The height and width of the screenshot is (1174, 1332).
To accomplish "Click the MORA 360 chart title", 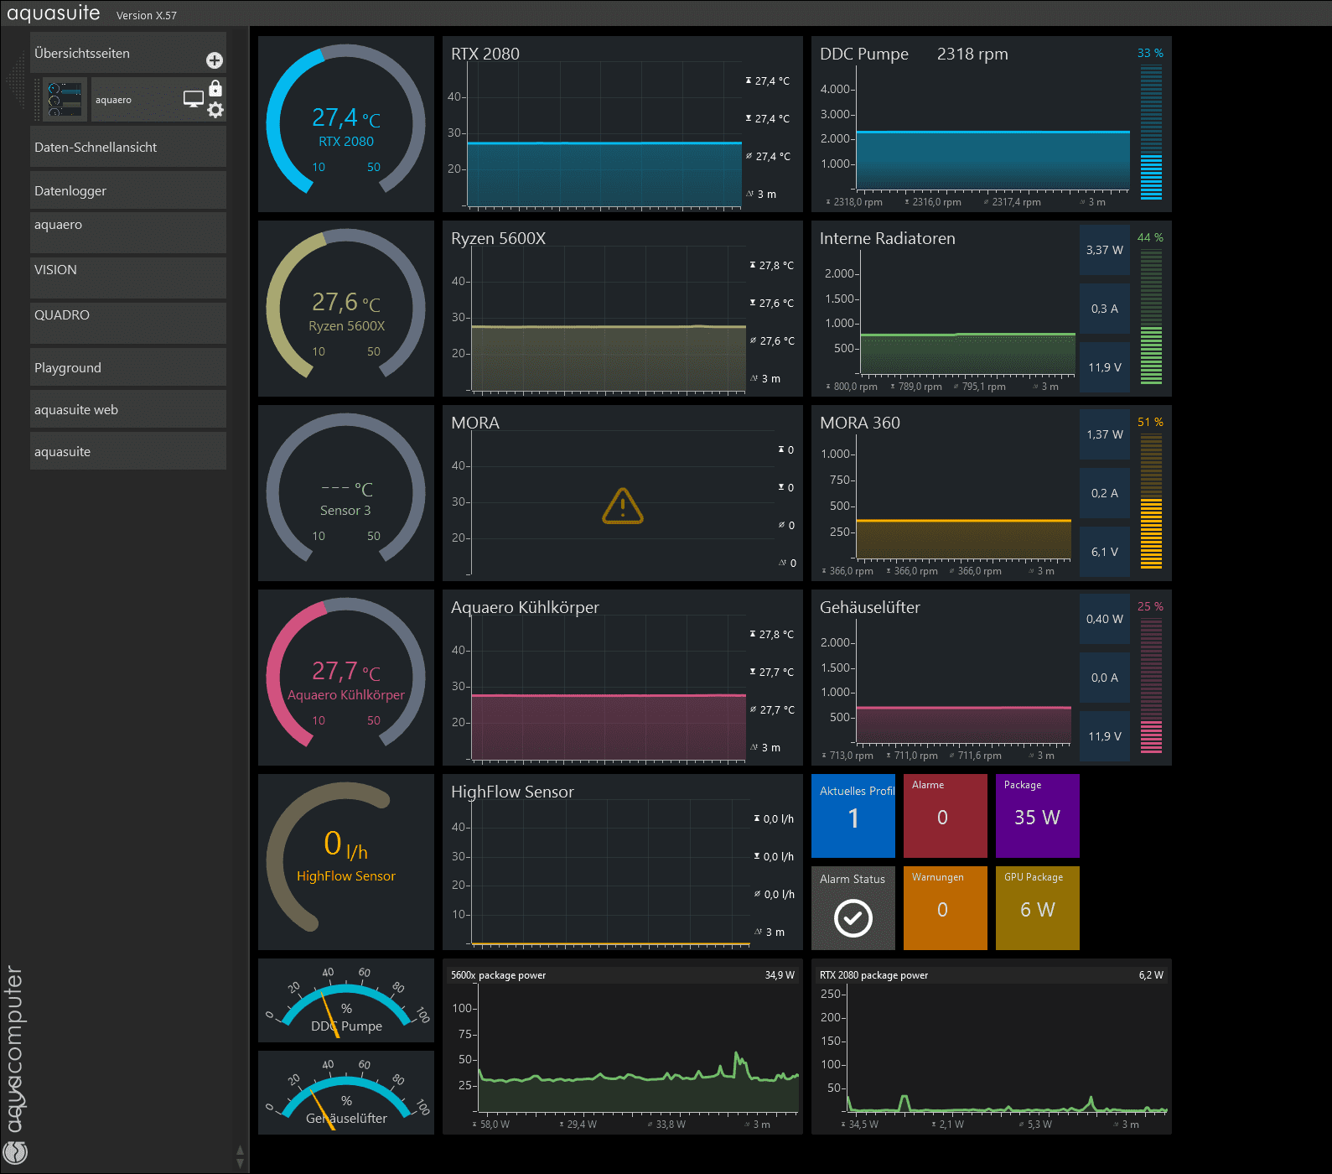I will point(860,423).
